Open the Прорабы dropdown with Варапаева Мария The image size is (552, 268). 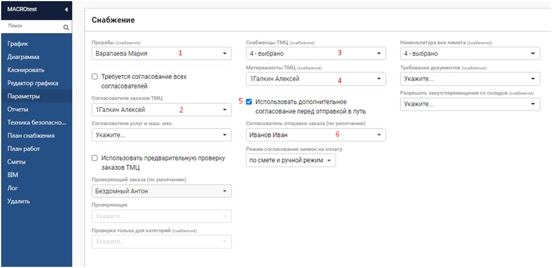click(161, 53)
